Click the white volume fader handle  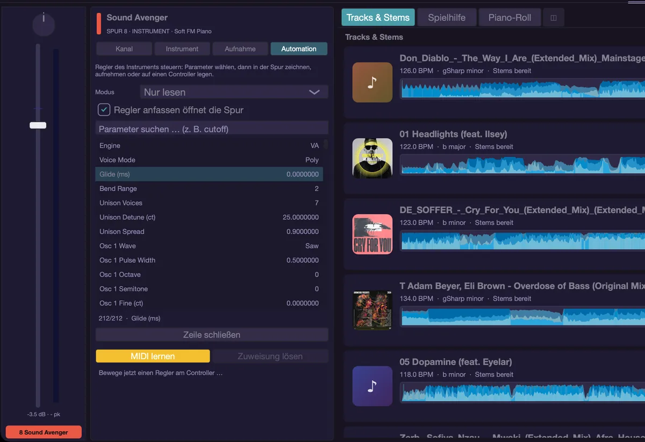(x=38, y=125)
